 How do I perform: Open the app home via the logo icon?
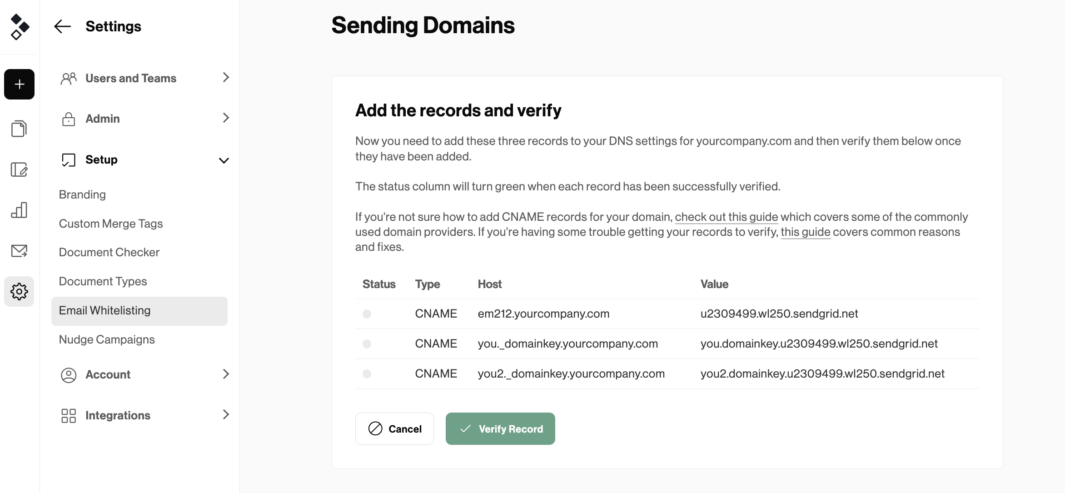tap(19, 27)
